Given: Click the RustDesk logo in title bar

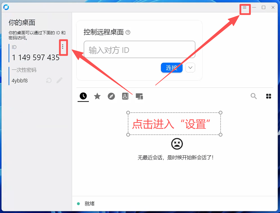Looking at the screenshot, I should [6, 7].
